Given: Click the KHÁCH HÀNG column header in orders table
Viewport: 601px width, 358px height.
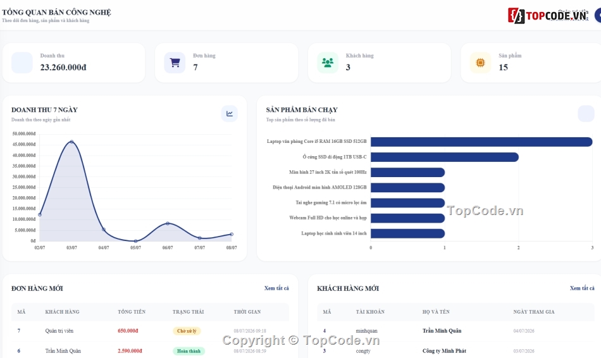Looking at the screenshot, I should (62, 312).
